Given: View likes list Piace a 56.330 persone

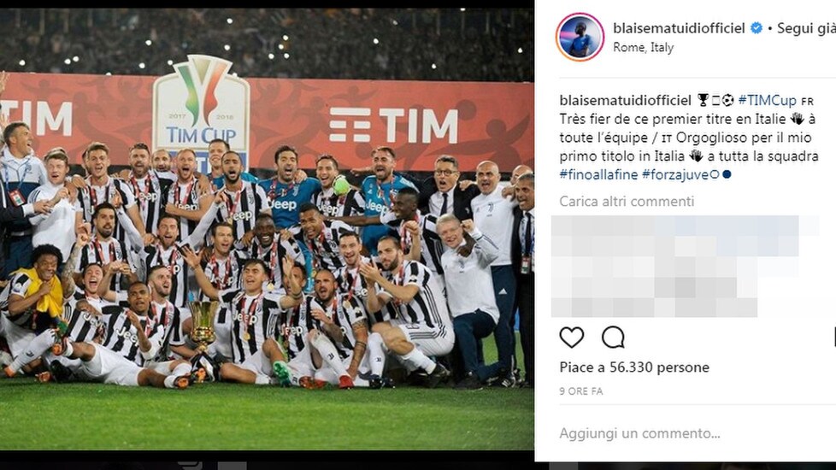Looking at the screenshot, I should click(x=634, y=367).
